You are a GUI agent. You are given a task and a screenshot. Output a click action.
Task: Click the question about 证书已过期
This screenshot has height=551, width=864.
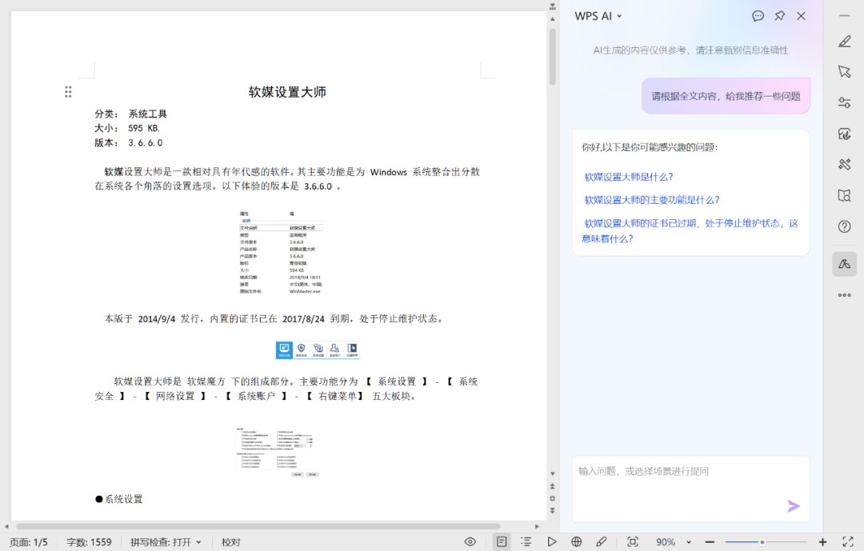(690, 231)
